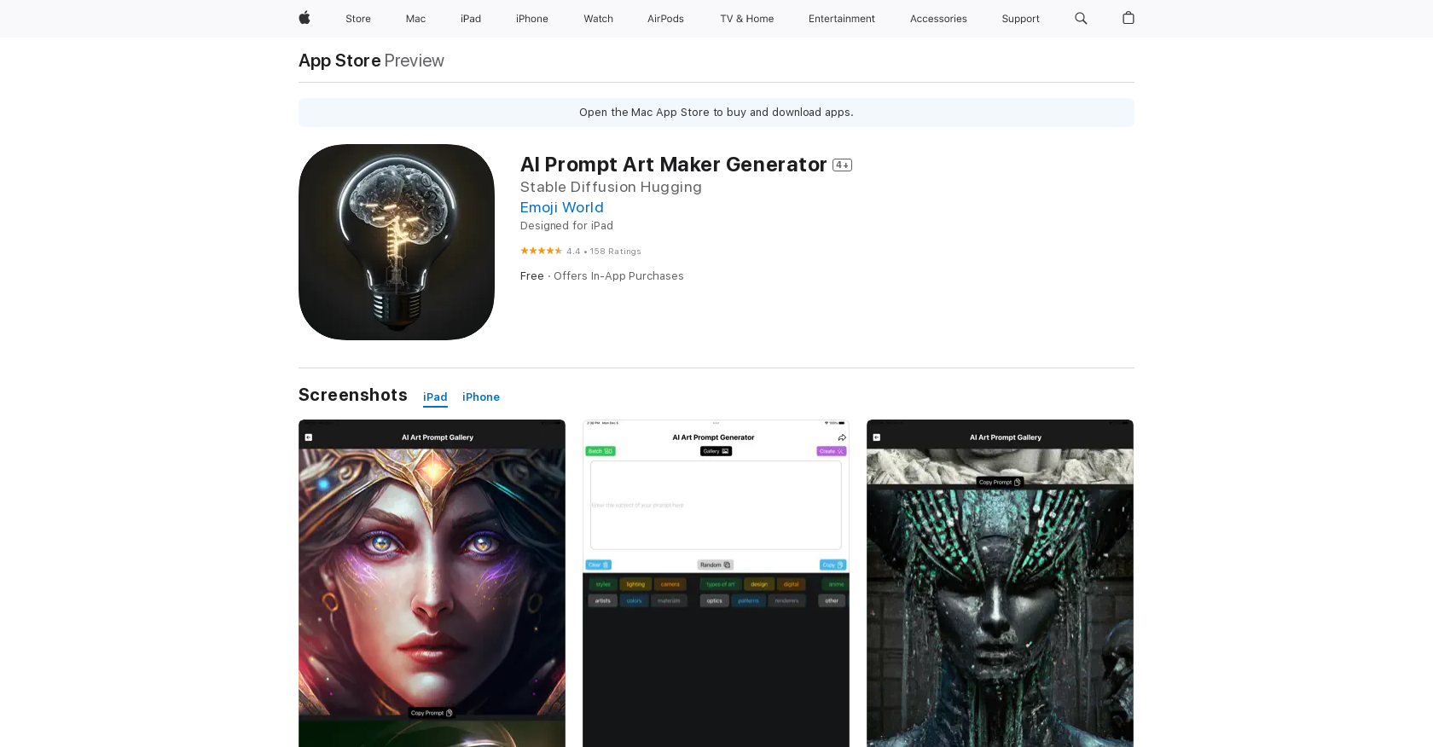Open the Emoji World developer link
The width and height of the screenshot is (1433, 747).
click(x=562, y=207)
